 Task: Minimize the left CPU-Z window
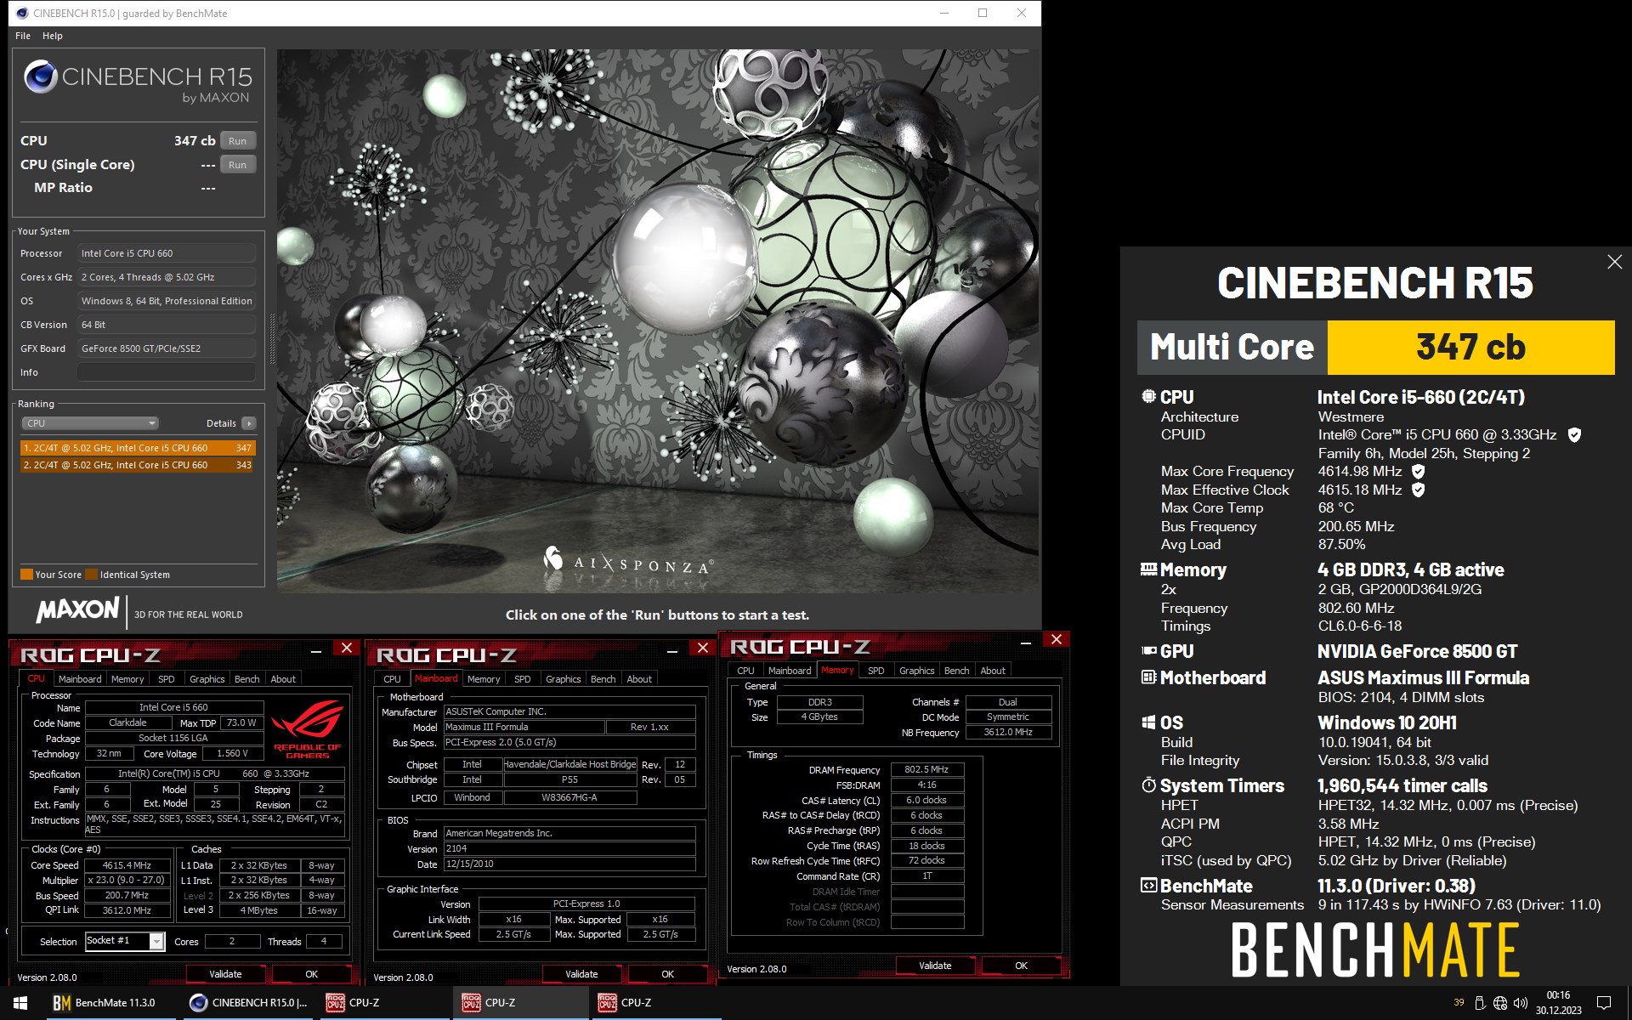316,650
